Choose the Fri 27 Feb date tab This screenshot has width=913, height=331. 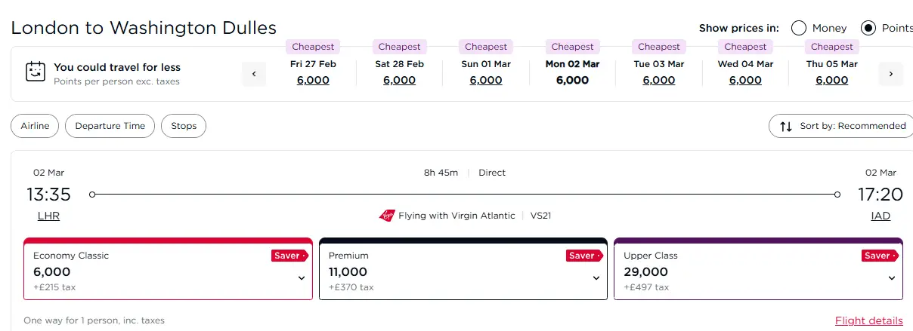pyautogui.click(x=313, y=72)
